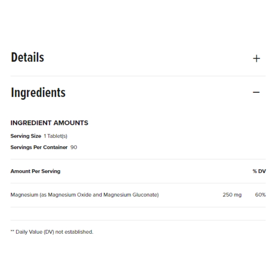Expand the Details section plus icon
276x276 pixels.
tap(256, 58)
